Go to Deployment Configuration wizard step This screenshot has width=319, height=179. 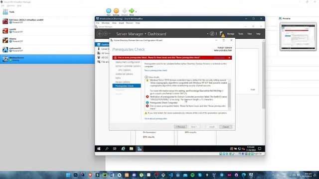pyautogui.click(x=128, y=62)
